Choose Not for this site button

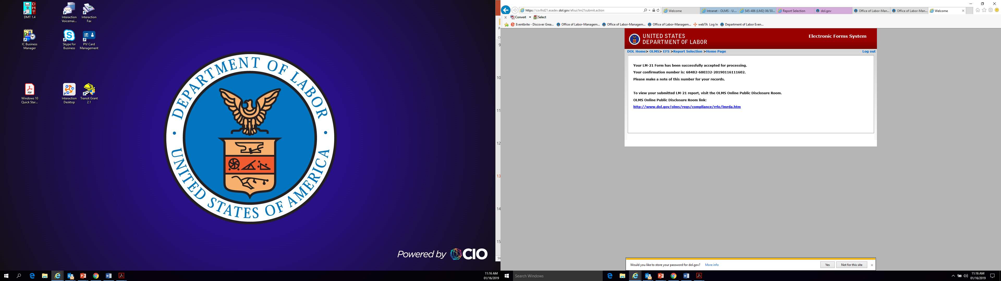tap(851, 265)
